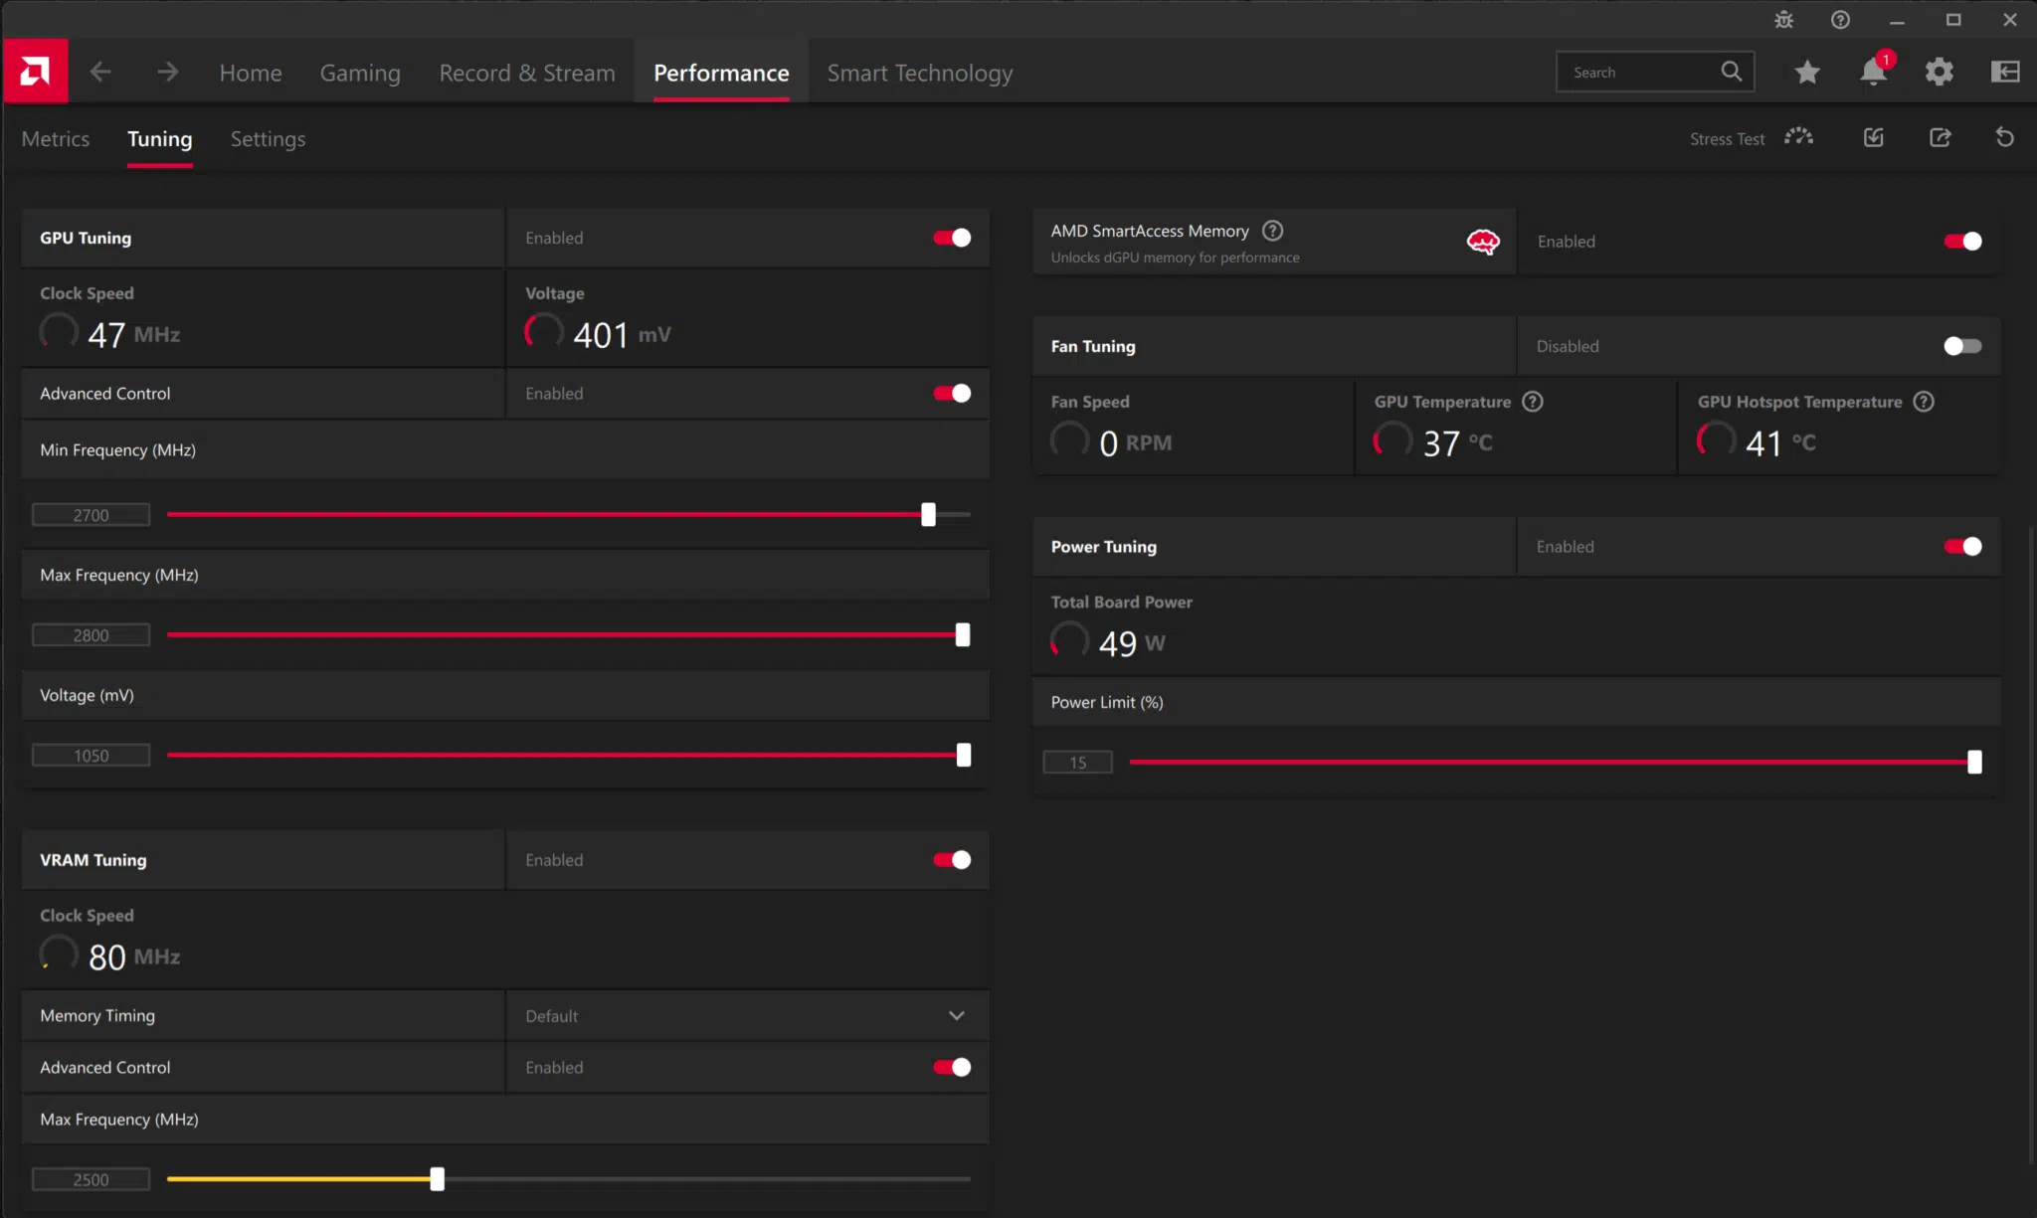Click the SmartAccess Memory brain icon
2037x1218 pixels.
(x=1483, y=242)
